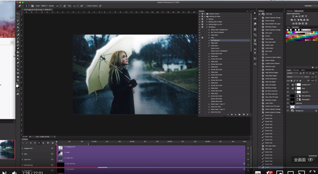The height and width of the screenshot is (174, 318).
Task: Select the Crop tool
Action: pyautogui.click(x=18, y=27)
